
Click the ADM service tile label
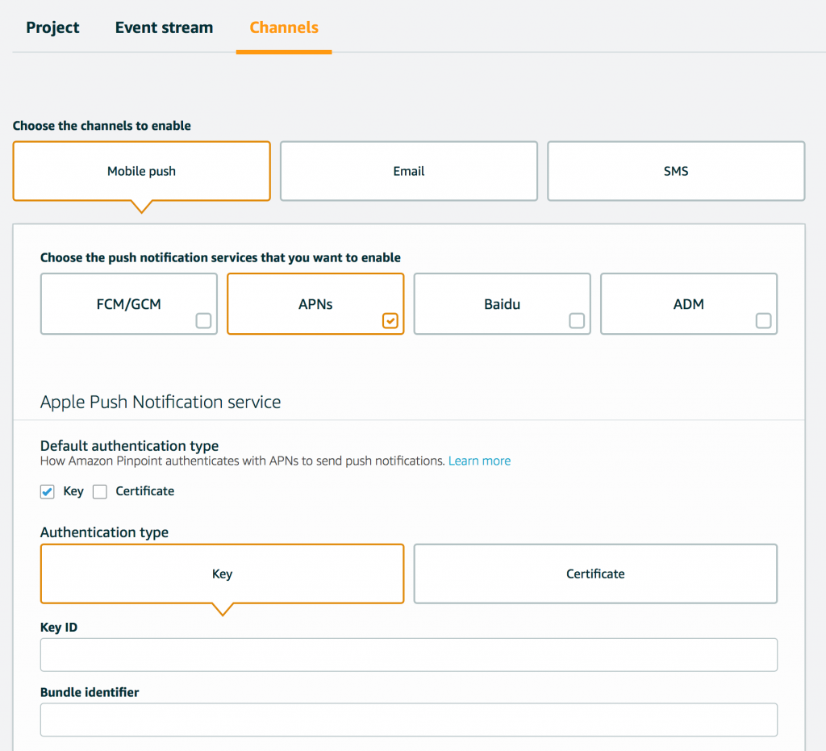tap(689, 304)
